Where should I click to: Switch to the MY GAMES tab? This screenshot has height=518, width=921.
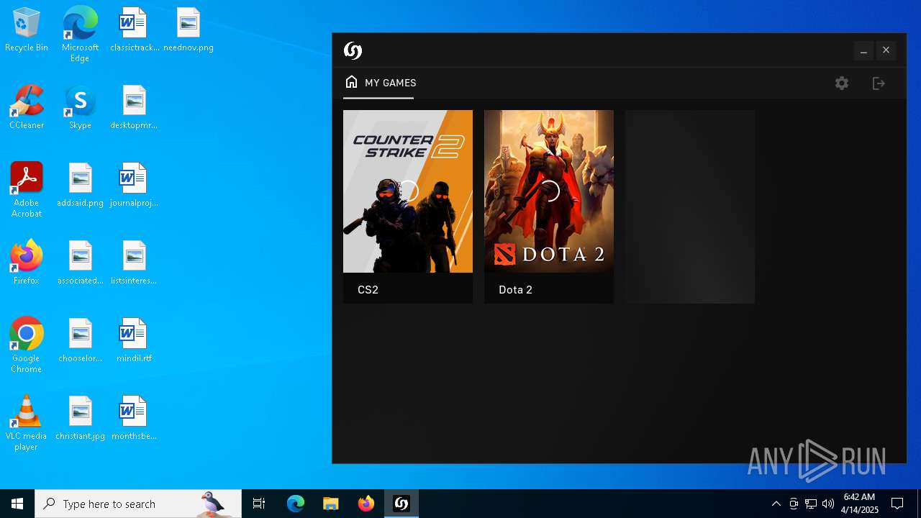click(x=380, y=83)
